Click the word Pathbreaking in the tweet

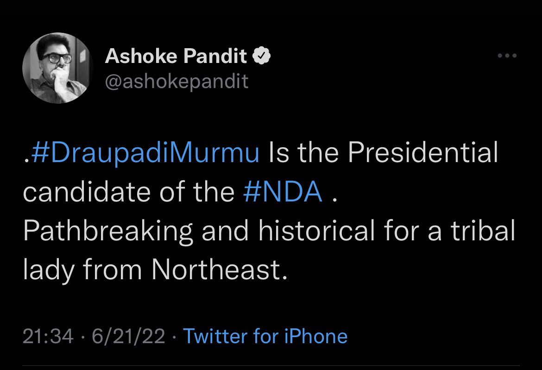[108, 231]
